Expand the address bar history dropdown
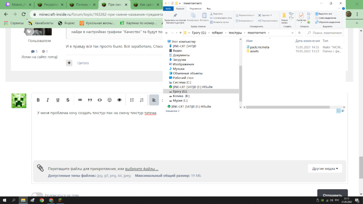 pos(292,33)
